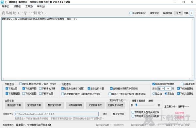Click the app icon in title bar
Screen dimensions: 196x128
coord(2,2)
